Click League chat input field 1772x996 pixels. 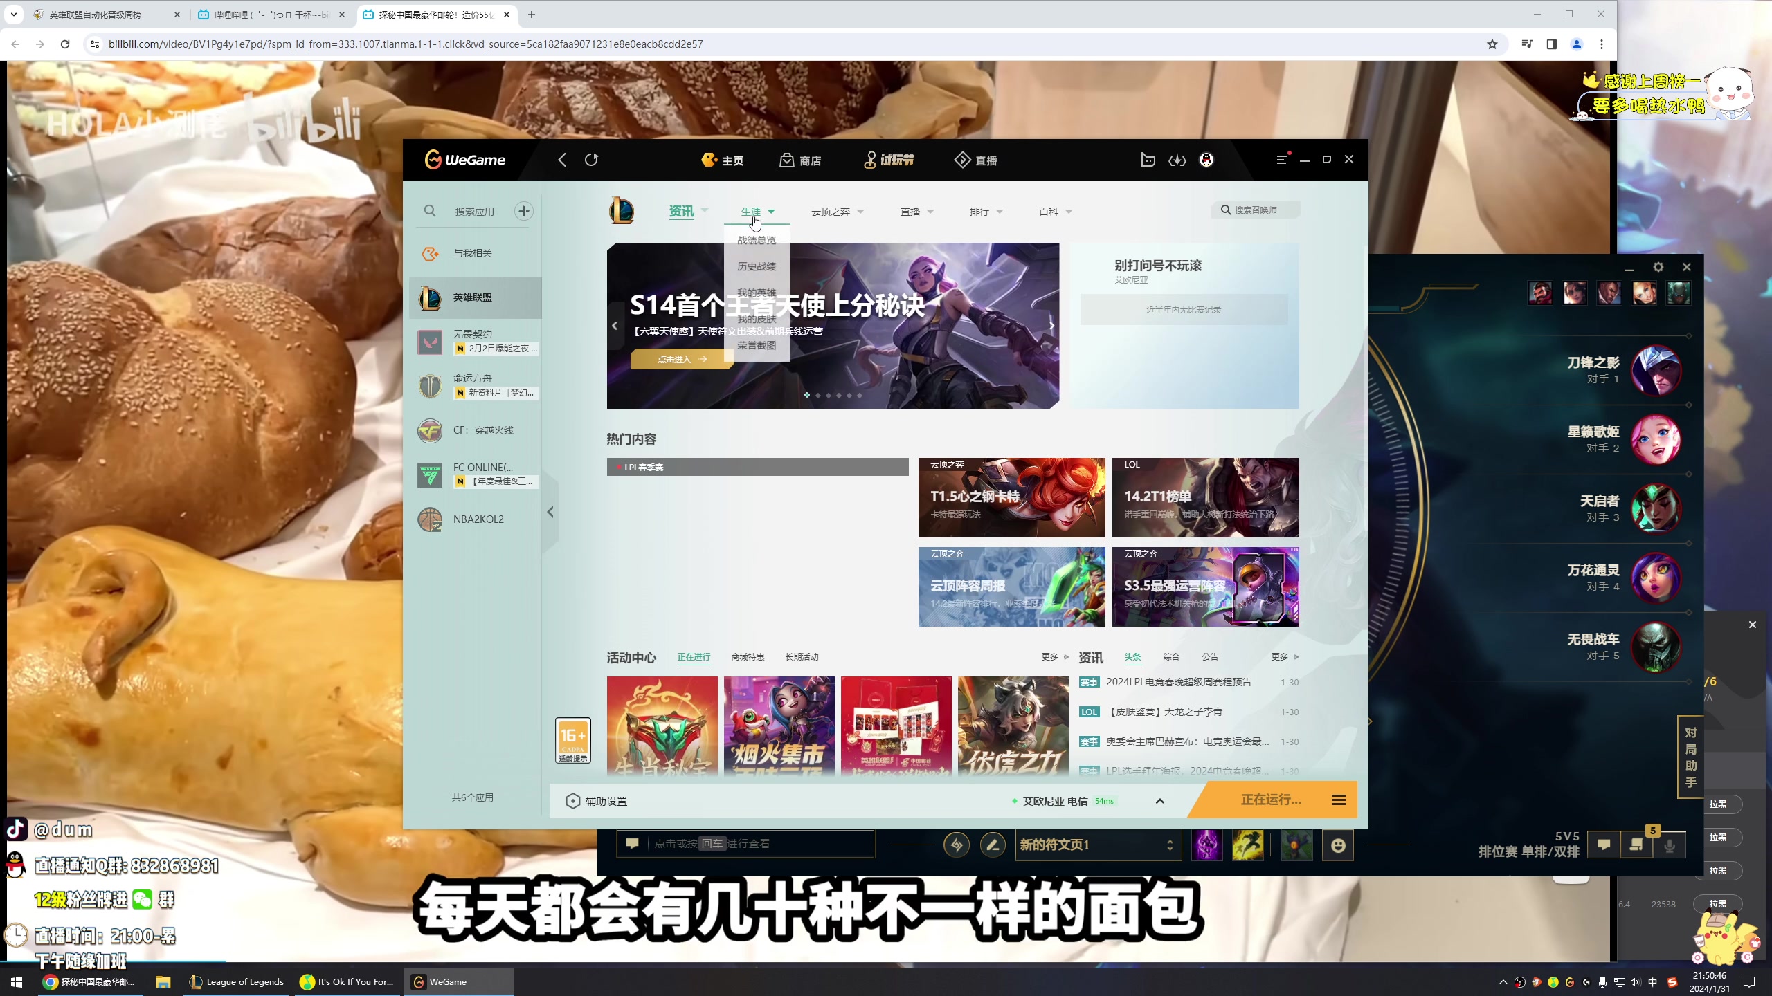pos(745,843)
